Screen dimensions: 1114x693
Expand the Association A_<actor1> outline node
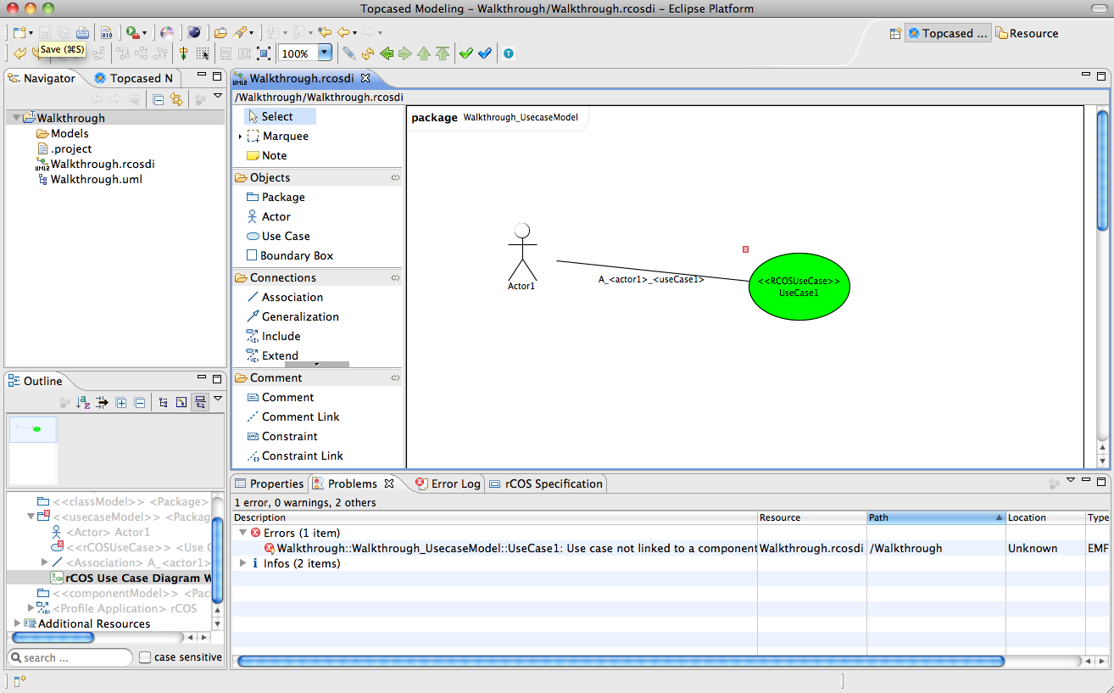click(x=44, y=562)
